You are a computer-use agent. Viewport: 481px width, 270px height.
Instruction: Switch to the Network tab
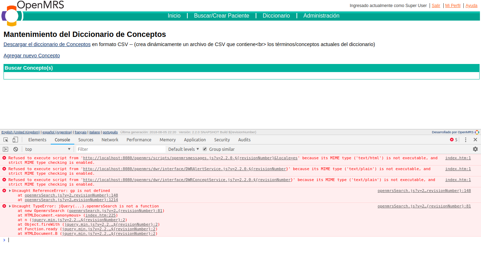click(x=110, y=140)
